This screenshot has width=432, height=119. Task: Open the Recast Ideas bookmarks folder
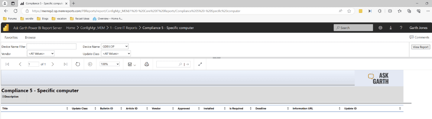pos(80,18)
